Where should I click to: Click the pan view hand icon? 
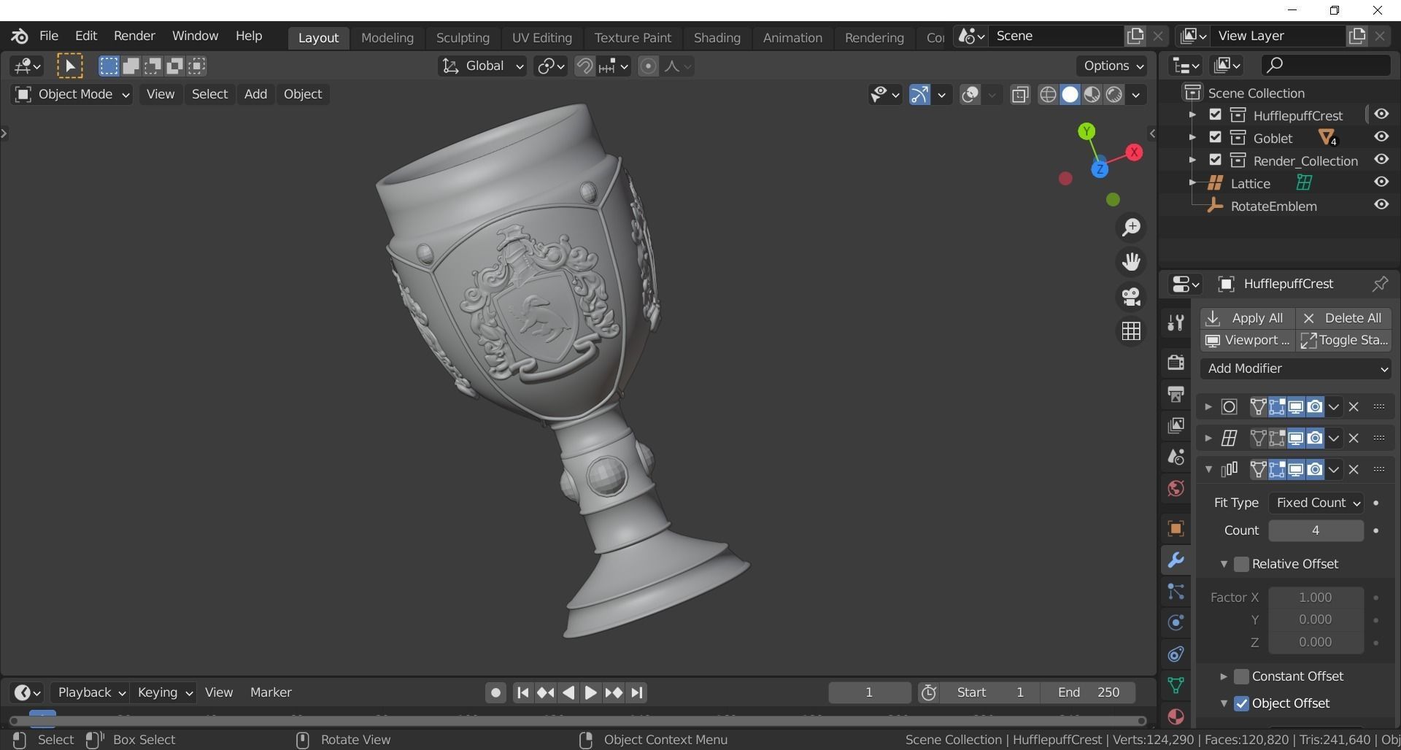(x=1131, y=262)
